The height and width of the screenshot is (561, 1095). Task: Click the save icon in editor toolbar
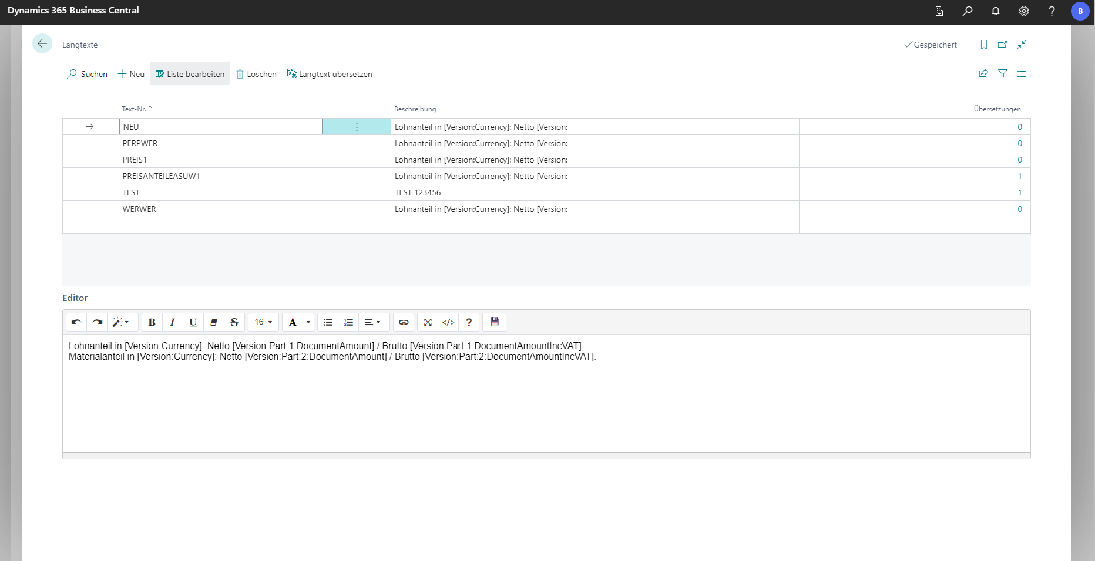494,322
